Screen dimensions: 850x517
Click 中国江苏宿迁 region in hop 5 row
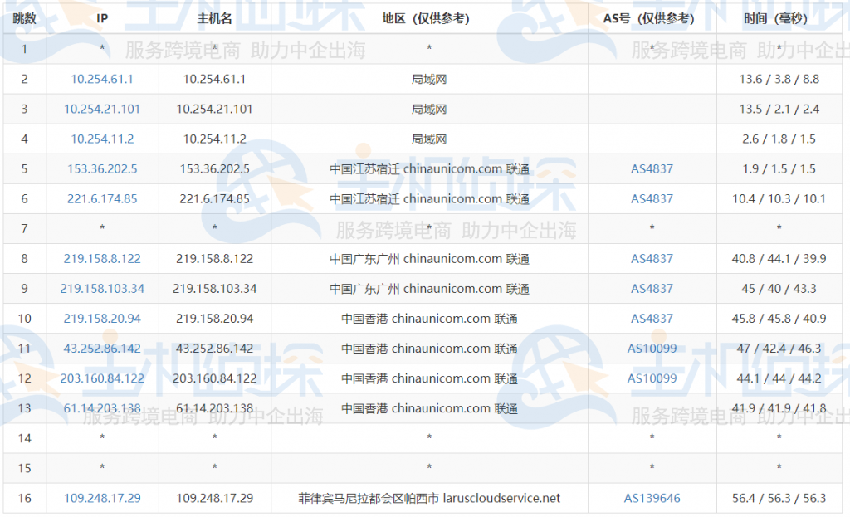click(429, 169)
